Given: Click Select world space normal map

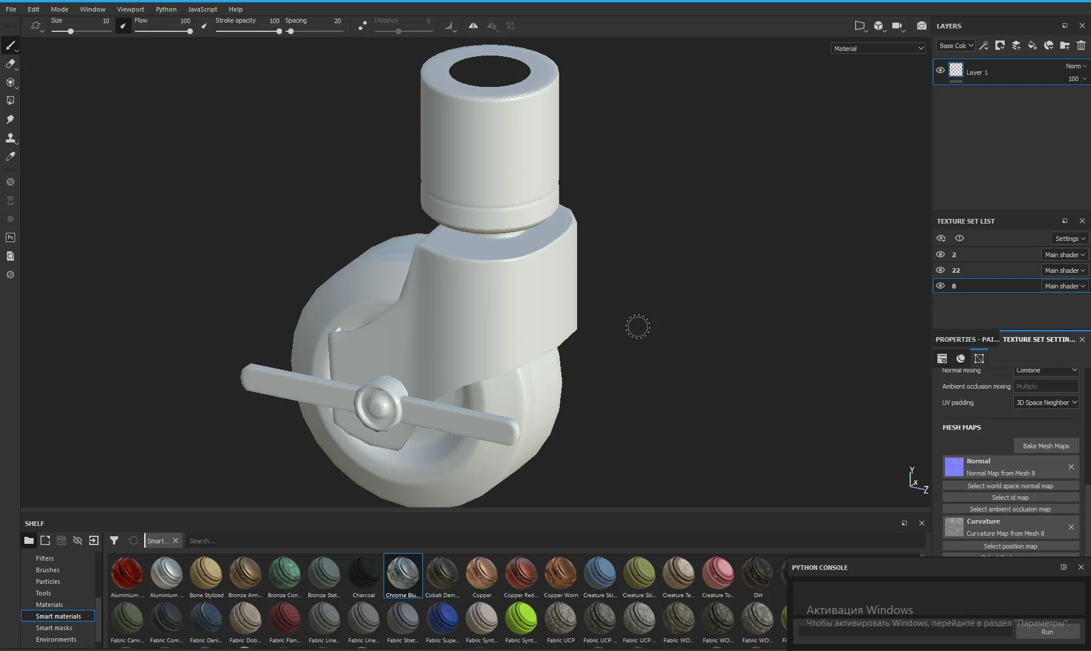Looking at the screenshot, I should click(1010, 486).
